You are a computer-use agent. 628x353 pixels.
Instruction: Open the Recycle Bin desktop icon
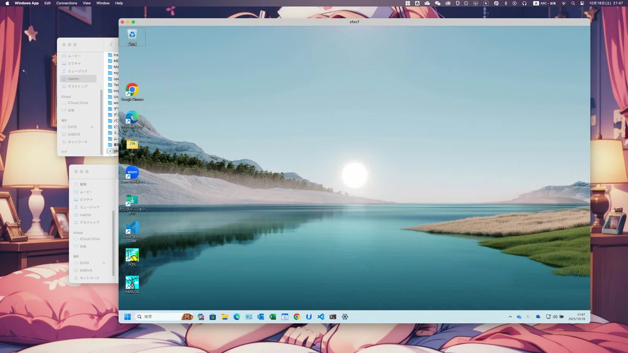pyautogui.click(x=132, y=37)
